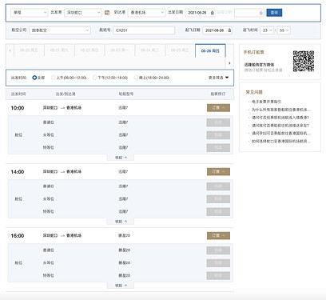
Task: Collapse cabins under the 16:00 sailing
Action: pyautogui.click(x=121, y=286)
